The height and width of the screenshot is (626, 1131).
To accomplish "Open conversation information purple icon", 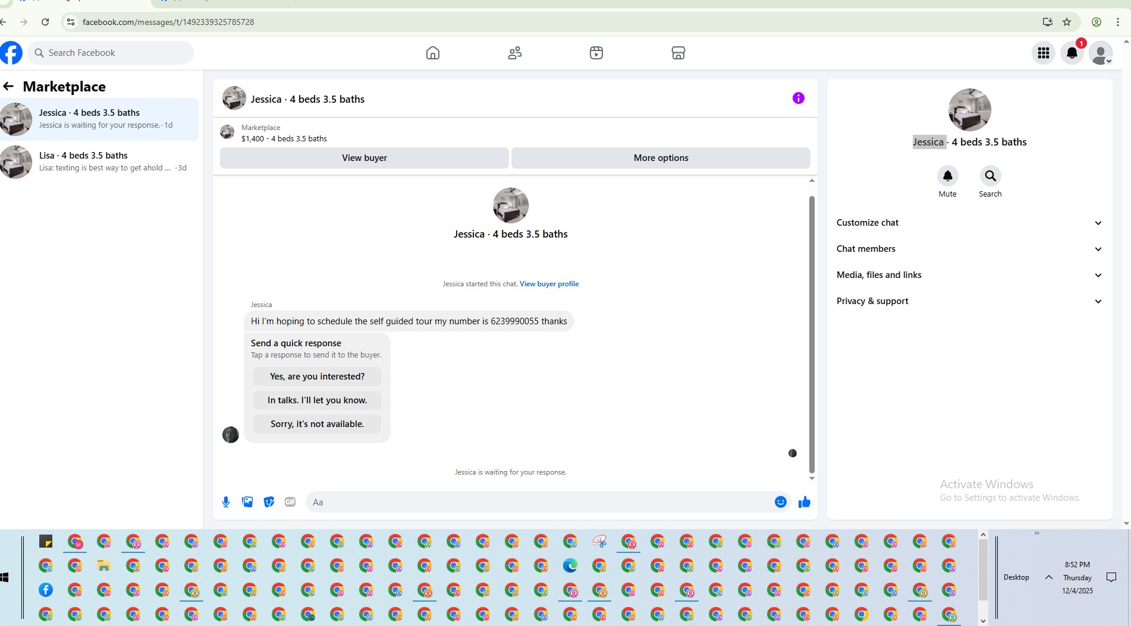I will click(x=799, y=98).
